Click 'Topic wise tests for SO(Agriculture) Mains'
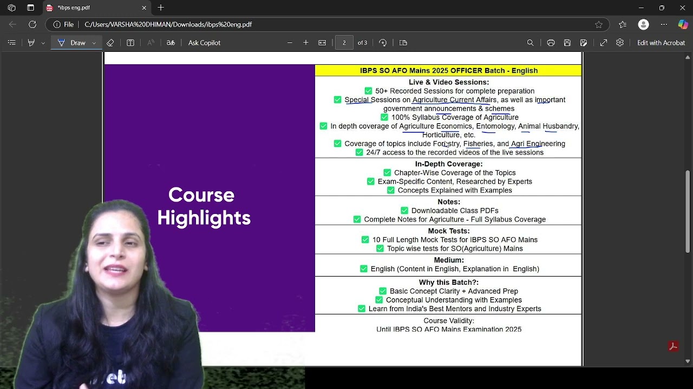 (x=455, y=249)
